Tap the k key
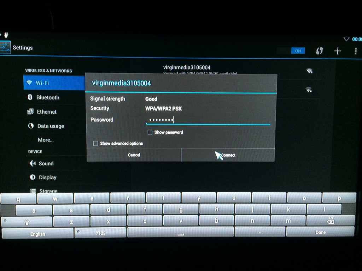 click(x=288, y=209)
